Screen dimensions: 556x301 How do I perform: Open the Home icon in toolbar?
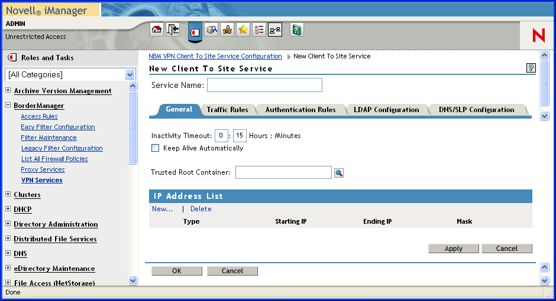(x=157, y=30)
